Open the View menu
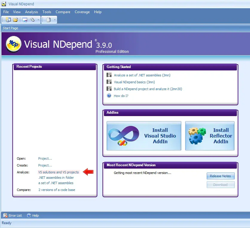250x228 pixels. coord(17,12)
